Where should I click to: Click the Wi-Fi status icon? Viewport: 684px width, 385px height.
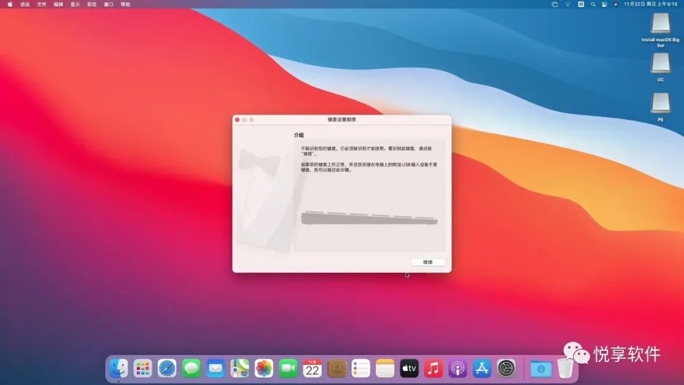[567, 4]
